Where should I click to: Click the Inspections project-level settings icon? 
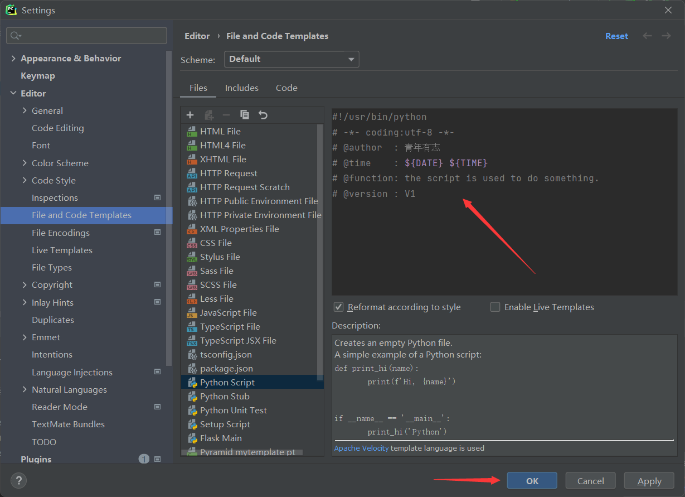(157, 197)
